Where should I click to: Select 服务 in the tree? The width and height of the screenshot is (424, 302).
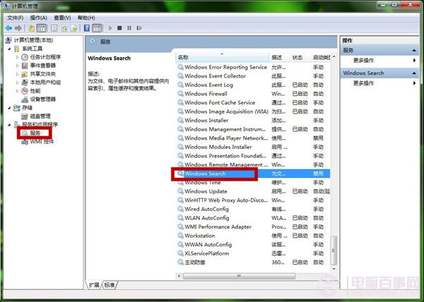(x=35, y=133)
